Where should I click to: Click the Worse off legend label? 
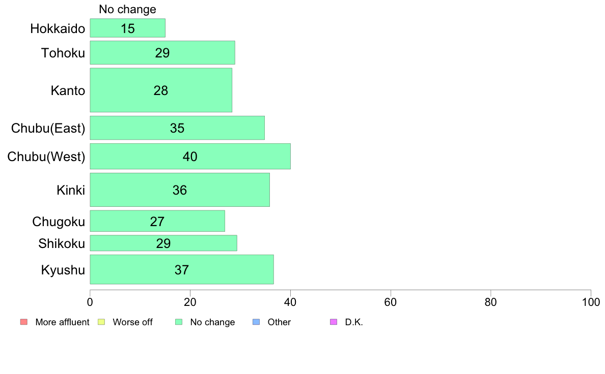pyautogui.click(x=133, y=322)
